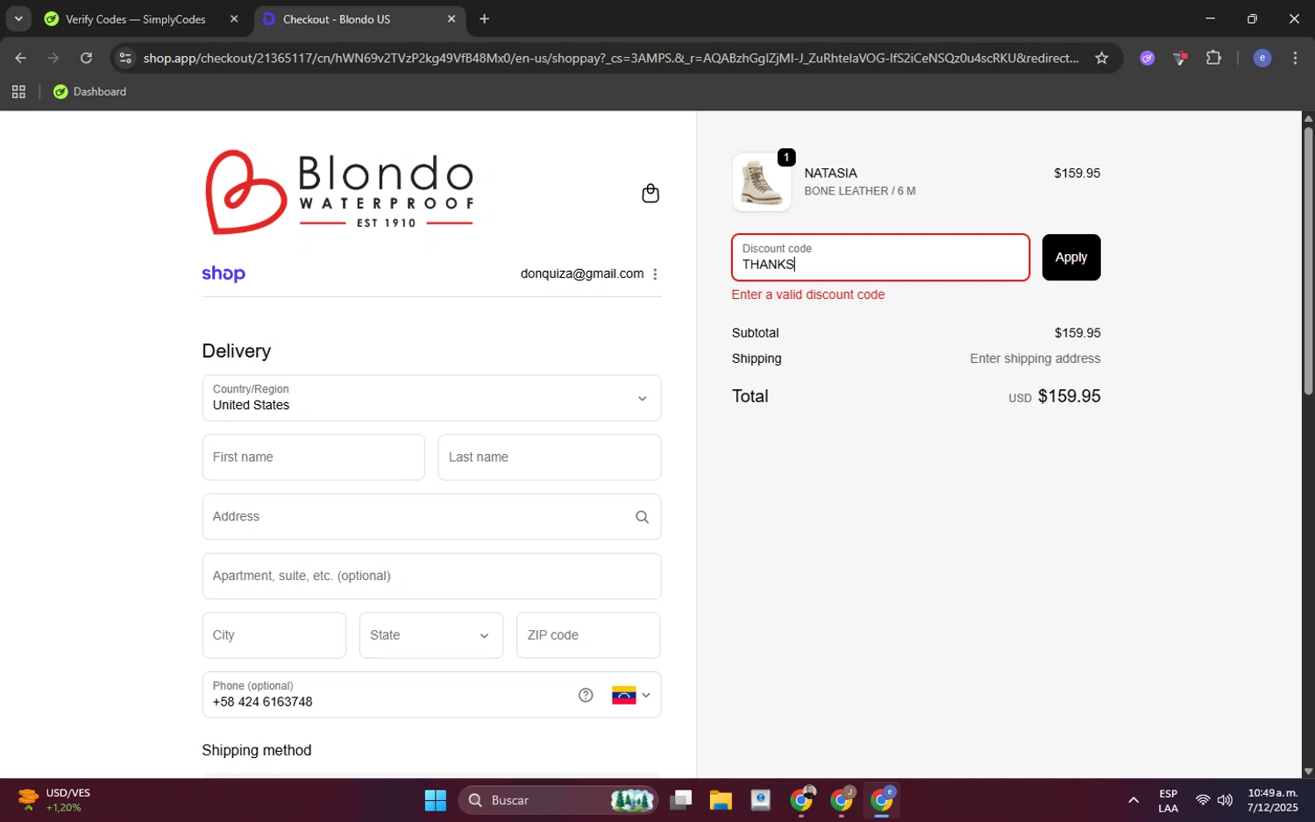Image resolution: width=1315 pixels, height=822 pixels.
Task: Click the 'Enter a valid discount code' message
Action: point(808,294)
